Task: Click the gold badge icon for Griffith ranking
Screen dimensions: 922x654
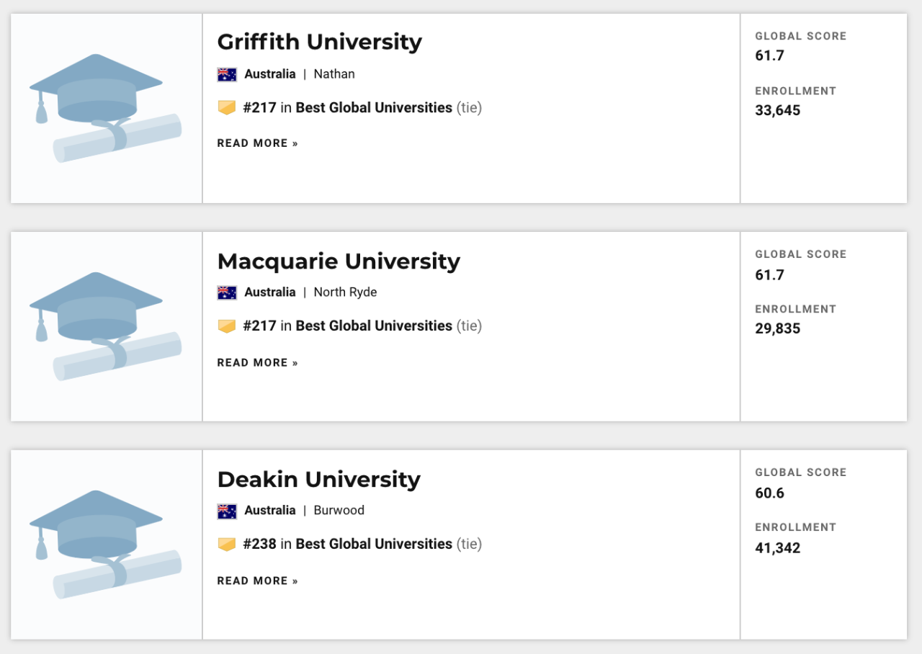Action: tap(227, 108)
